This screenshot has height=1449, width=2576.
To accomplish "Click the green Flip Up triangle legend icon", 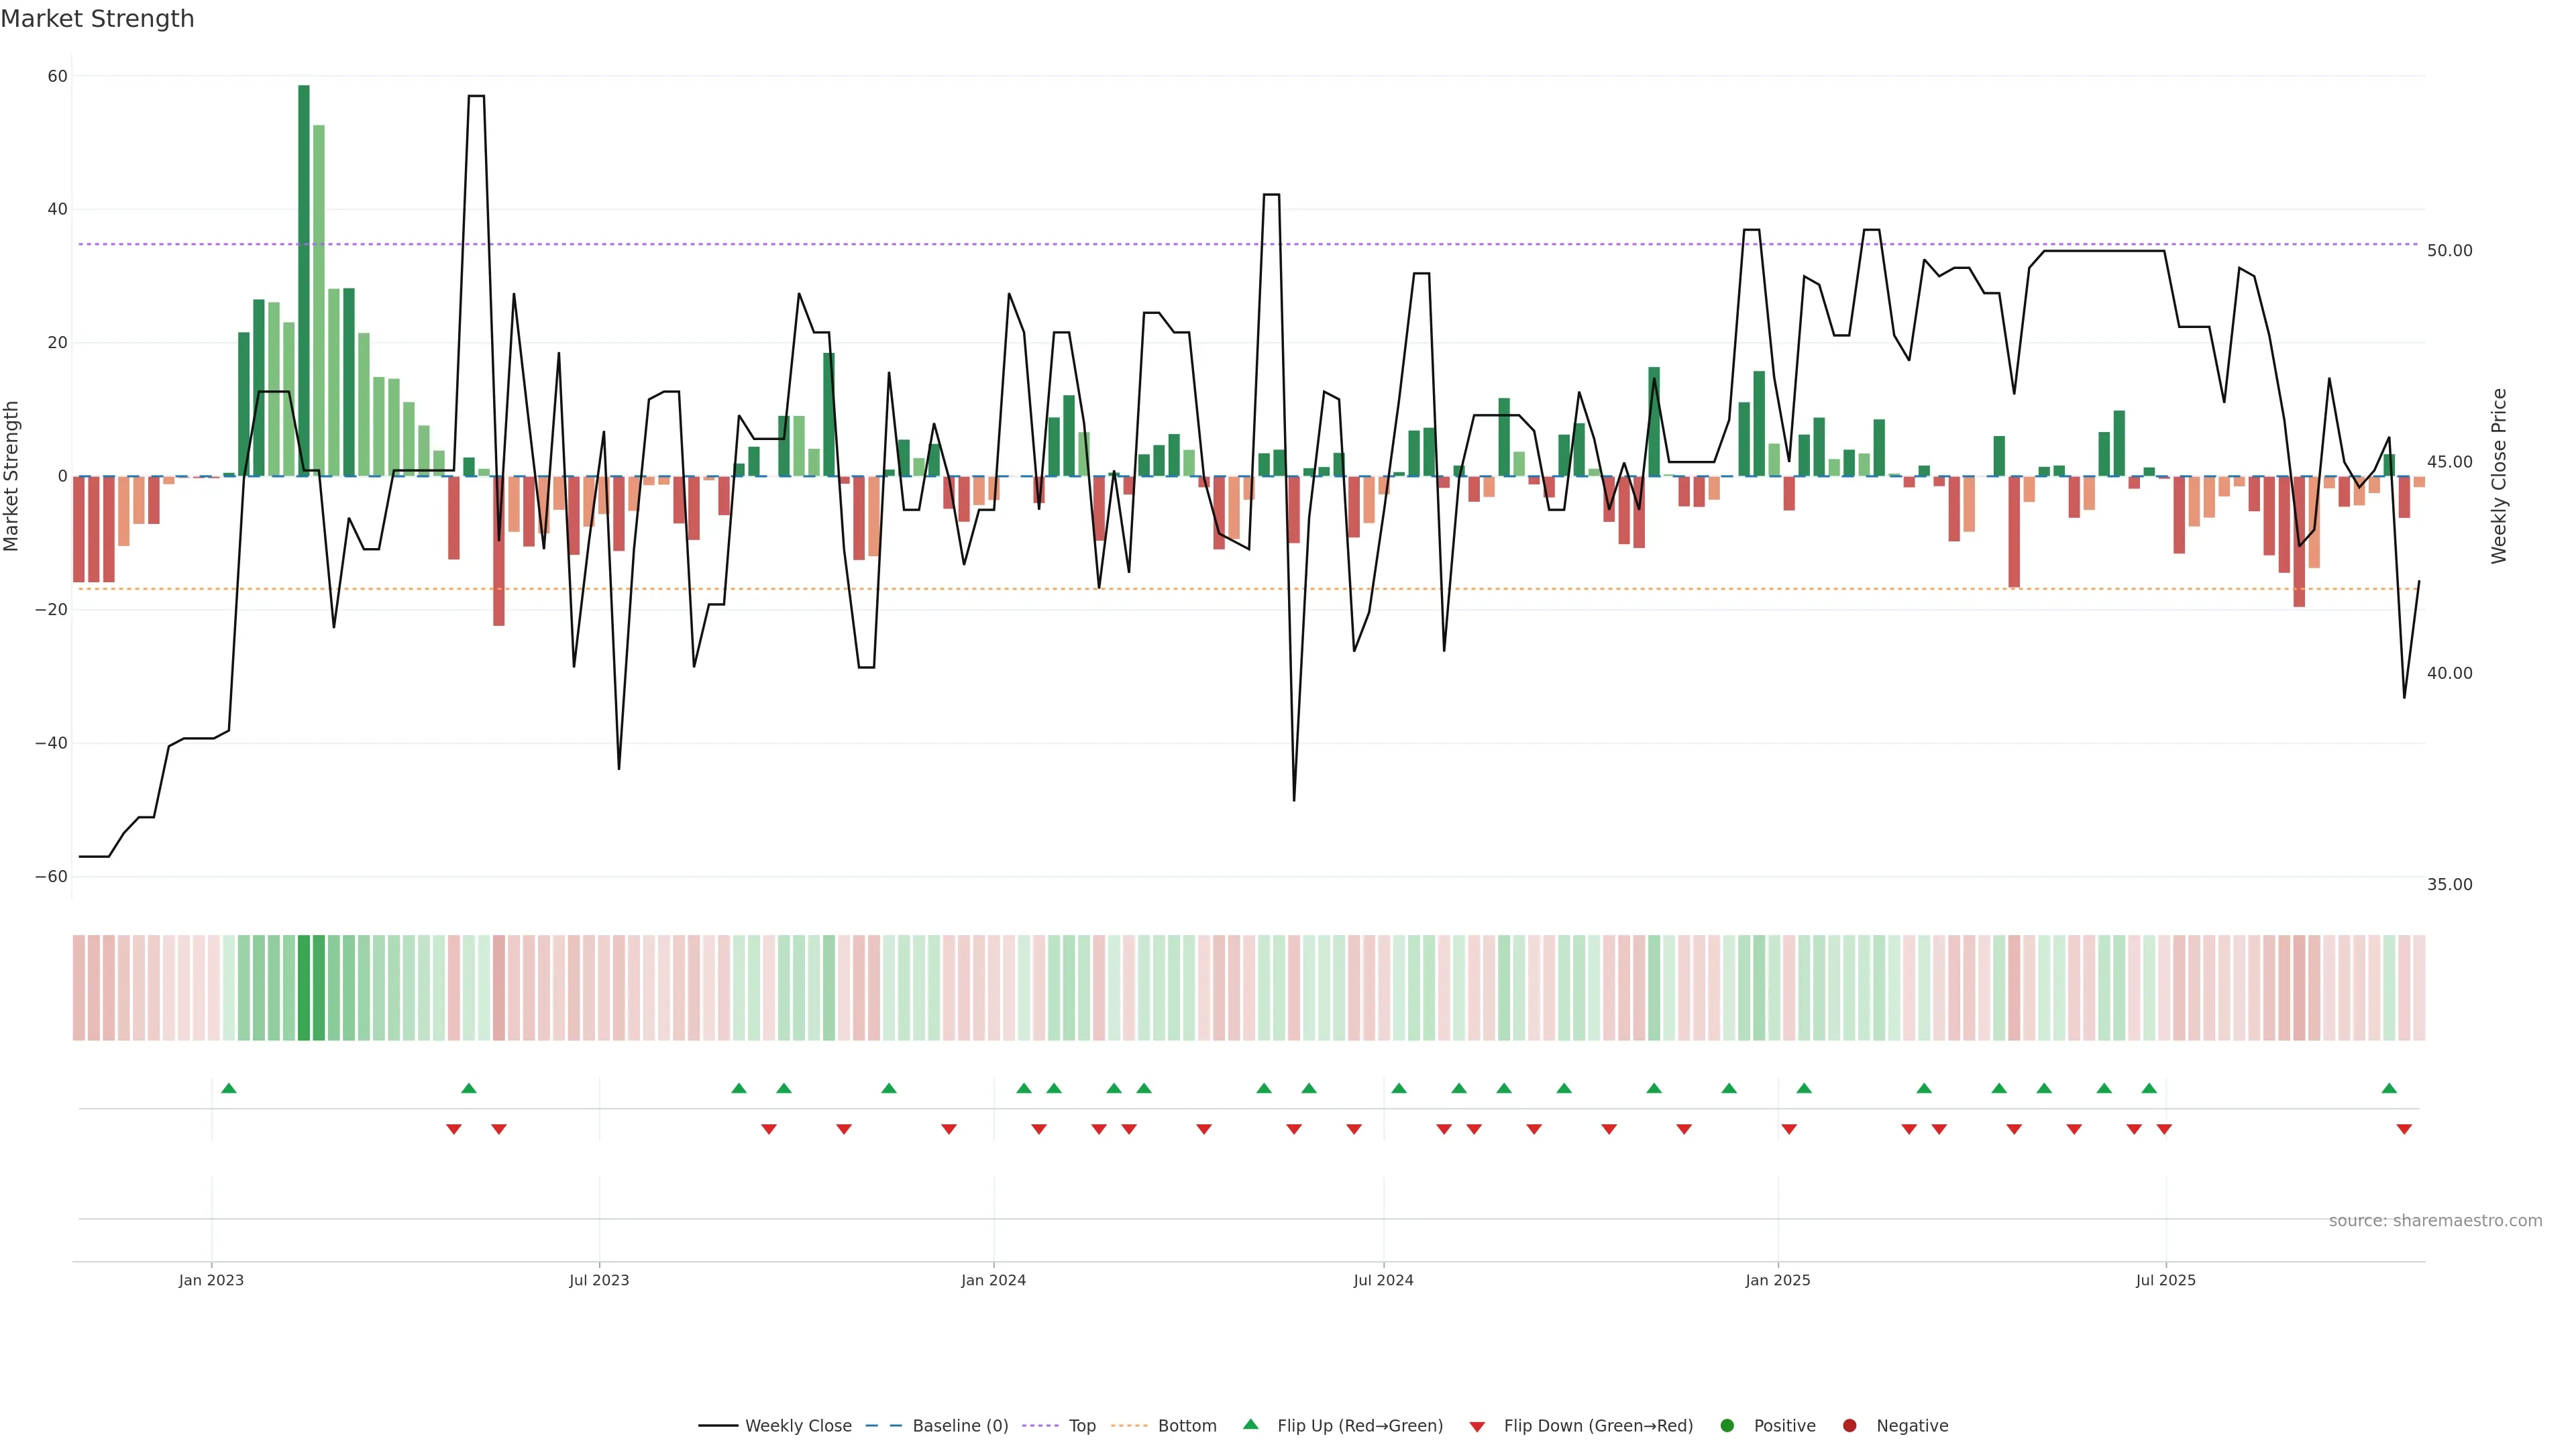I will (1250, 1425).
